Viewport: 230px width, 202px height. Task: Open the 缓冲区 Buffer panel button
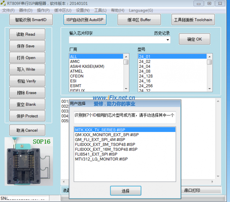pos(139,20)
